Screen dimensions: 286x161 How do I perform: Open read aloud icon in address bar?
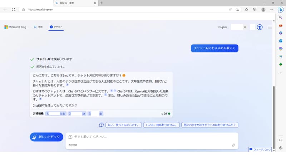pos(230,10)
